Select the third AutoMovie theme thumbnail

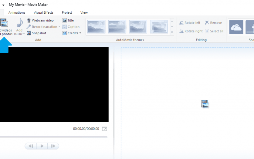click(138, 27)
